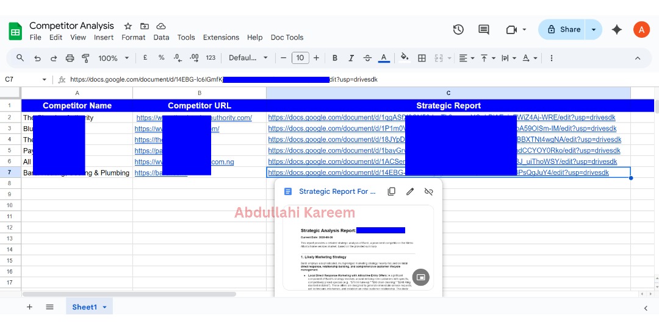Increase font size plus button
This screenshot has height=329, width=659.
(316, 58)
